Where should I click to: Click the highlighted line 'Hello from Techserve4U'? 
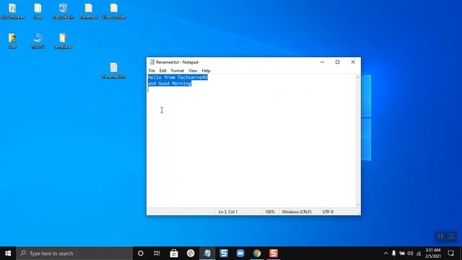178,77
